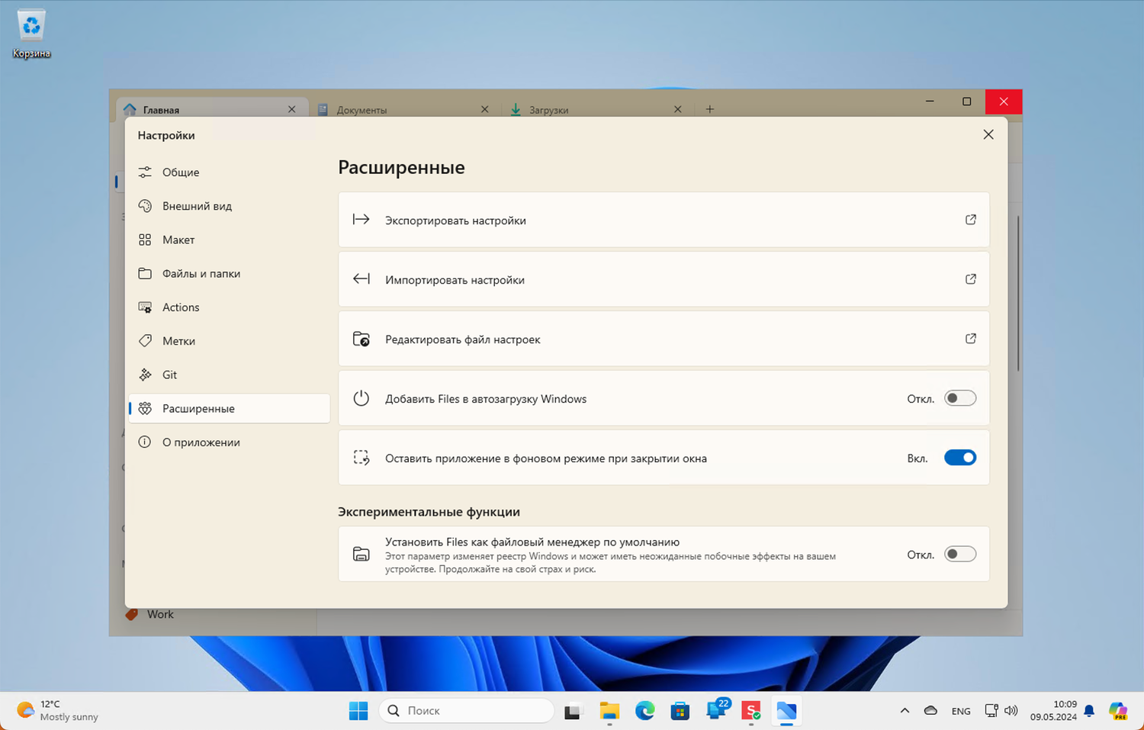Launch Microsoft Edge from the taskbar
Viewport: 1144px width, 730px height.
(x=645, y=711)
